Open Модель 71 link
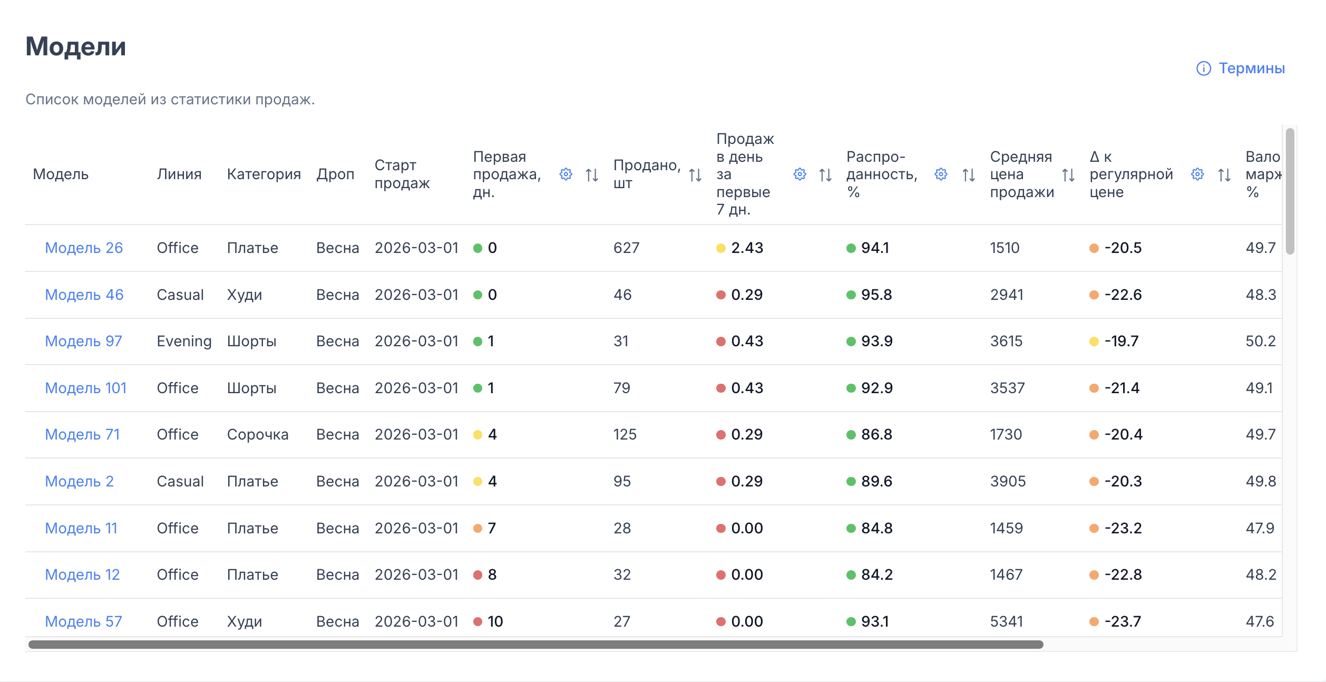1326x682 pixels. 82,434
